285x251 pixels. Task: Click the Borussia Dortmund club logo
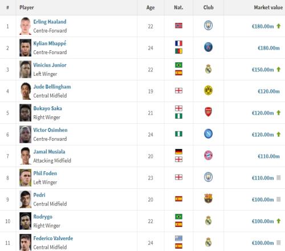point(208,91)
